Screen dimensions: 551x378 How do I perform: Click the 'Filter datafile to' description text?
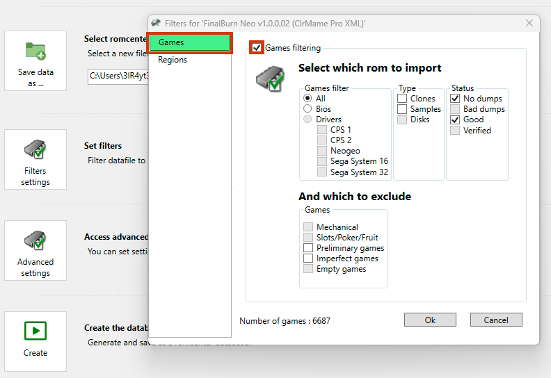coord(116,161)
